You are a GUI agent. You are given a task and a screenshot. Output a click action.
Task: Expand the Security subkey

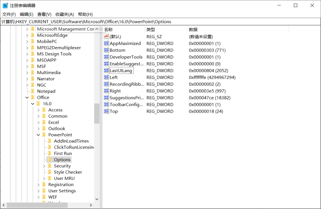44,166
